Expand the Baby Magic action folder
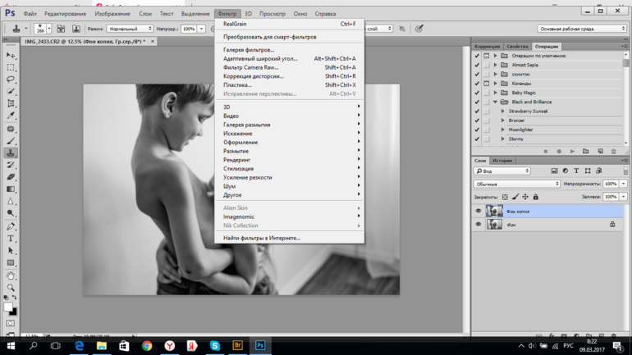Screen dimensions: 632x355 tap(496, 93)
